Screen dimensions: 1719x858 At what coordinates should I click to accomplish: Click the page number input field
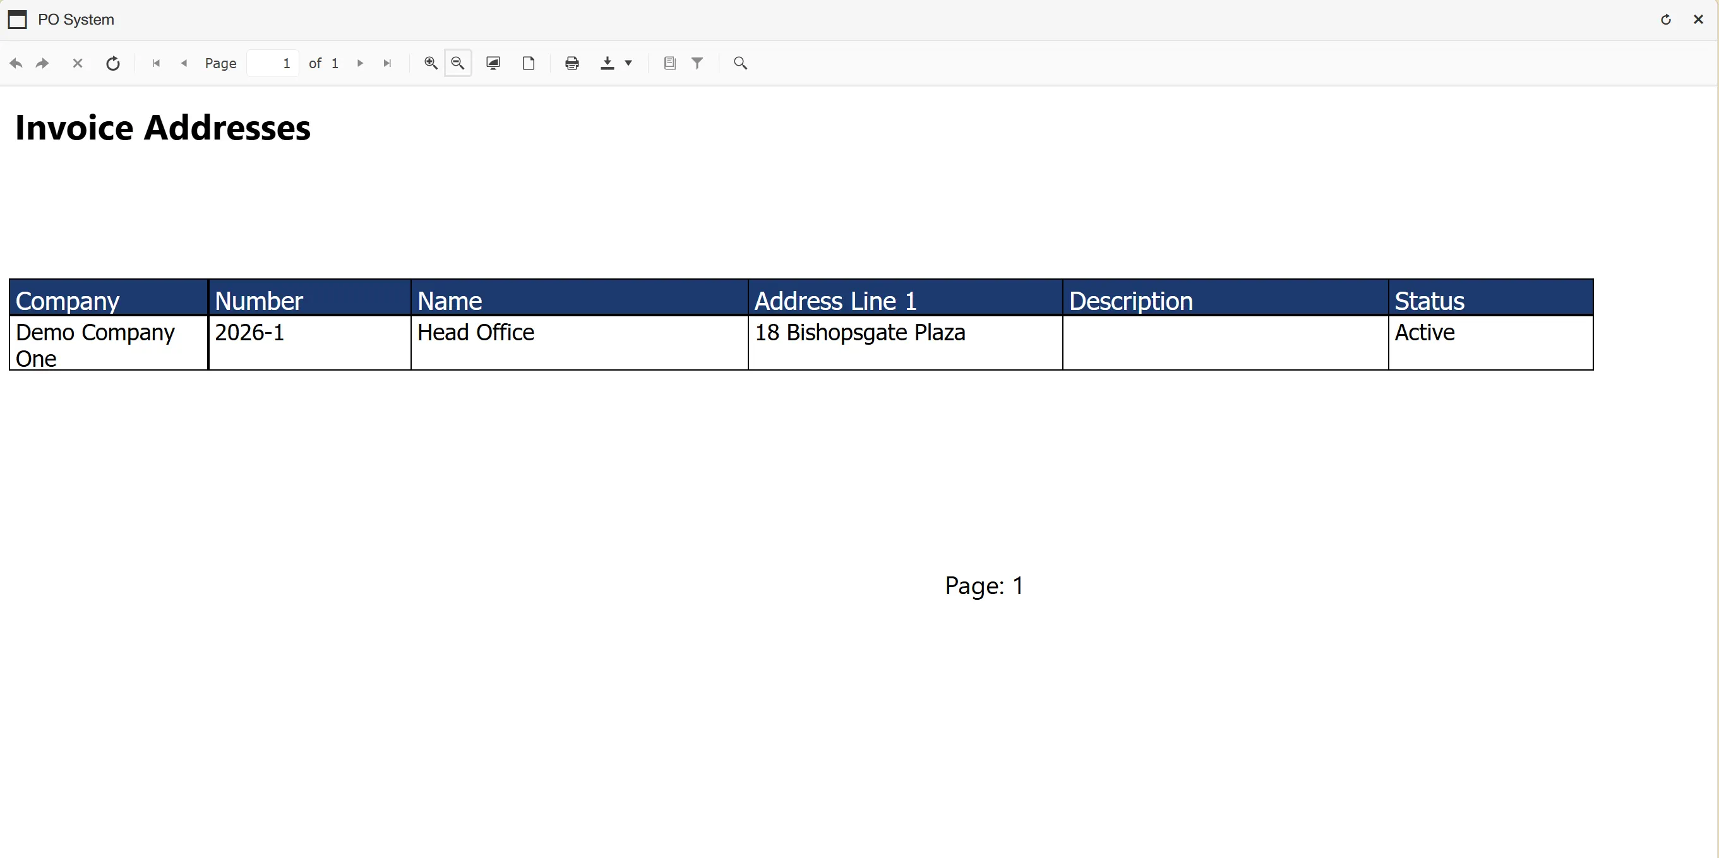272,63
